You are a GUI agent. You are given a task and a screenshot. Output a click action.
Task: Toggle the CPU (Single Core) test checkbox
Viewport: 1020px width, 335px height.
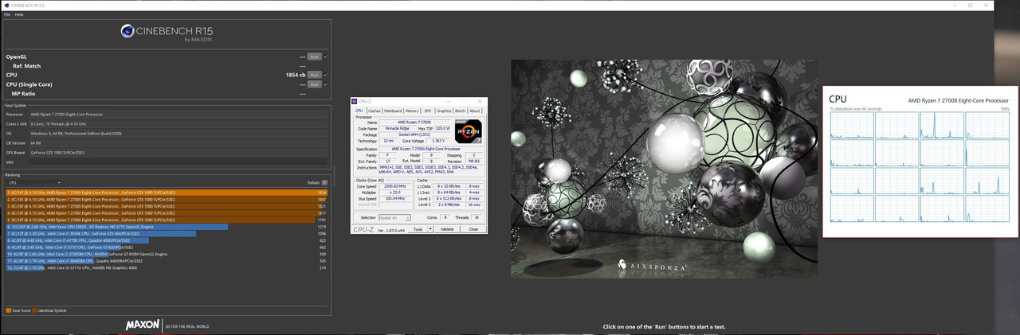click(326, 84)
